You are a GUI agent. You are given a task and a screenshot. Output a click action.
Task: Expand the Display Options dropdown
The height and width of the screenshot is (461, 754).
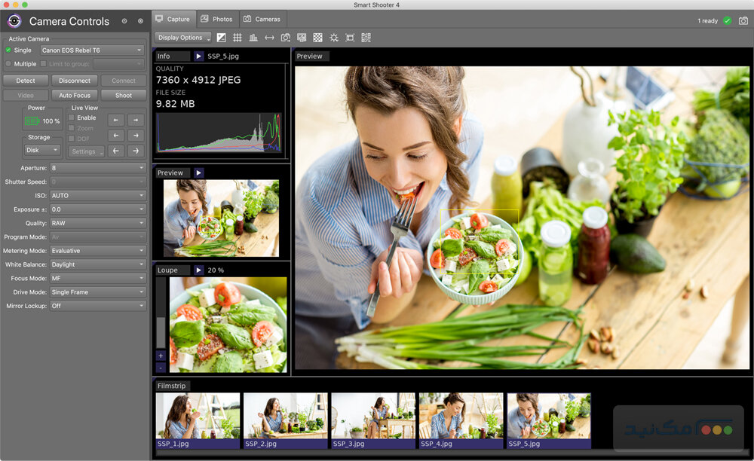tap(182, 38)
